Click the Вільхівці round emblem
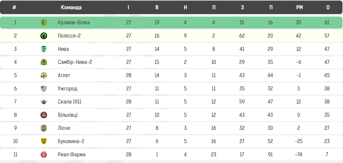The image size is (343, 163). click(44, 115)
